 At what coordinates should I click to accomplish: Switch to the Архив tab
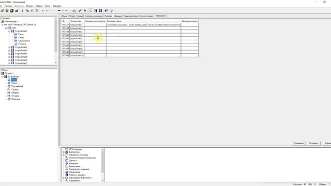[80, 16]
